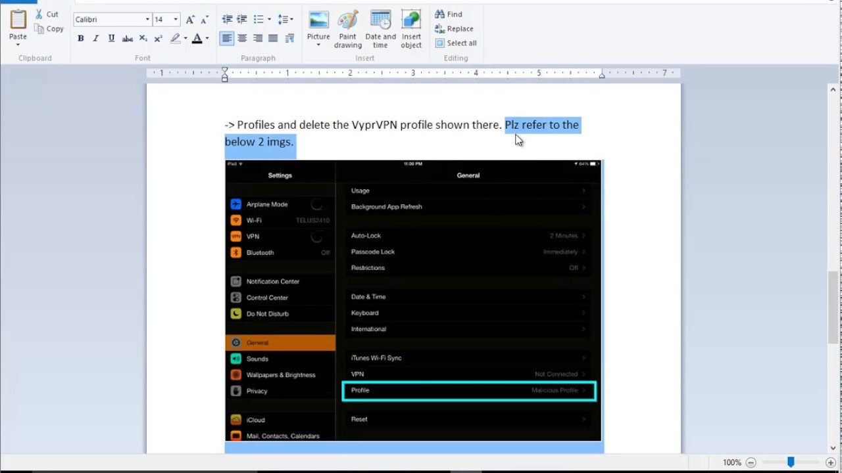Click Insert object
Image resolution: width=842 pixels, height=473 pixels.
(411, 30)
